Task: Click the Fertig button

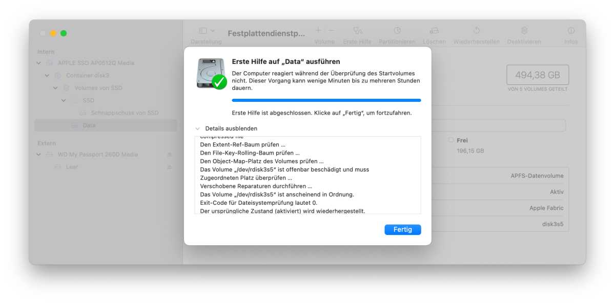Action: [x=402, y=230]
